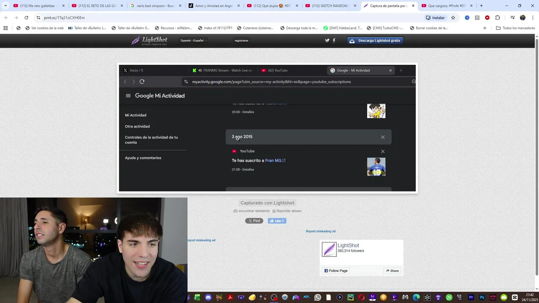Image resolution: width=539 pixels, height=303 pixels.
Task: Open 'Recursos - elWebm...' bookmark
Action: pyautogui.click(x=173, y=28)
